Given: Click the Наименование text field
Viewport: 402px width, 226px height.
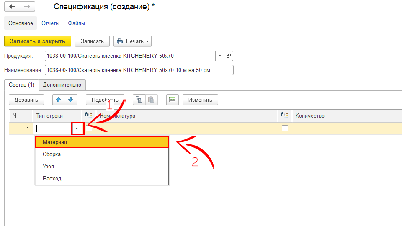Looking at the screenshot, I should [x=139, y=70].
